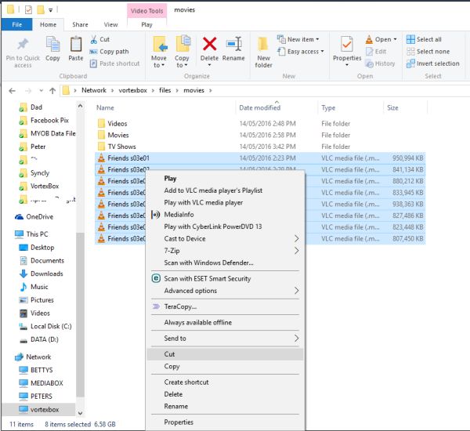Click the Back navigation arrow
This screenshot has width=470, height=431.
click(x=12, y=91)
